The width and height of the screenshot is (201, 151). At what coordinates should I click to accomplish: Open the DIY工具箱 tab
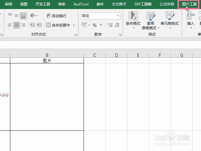click(143, 4)
